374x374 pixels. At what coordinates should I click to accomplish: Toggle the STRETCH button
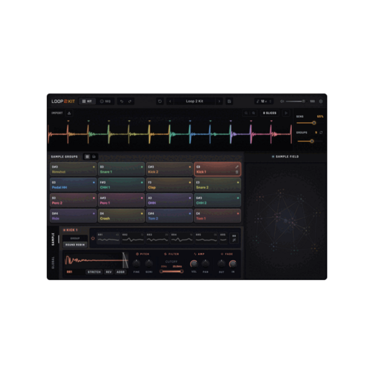pyautogui.click(x=94, y=272)
